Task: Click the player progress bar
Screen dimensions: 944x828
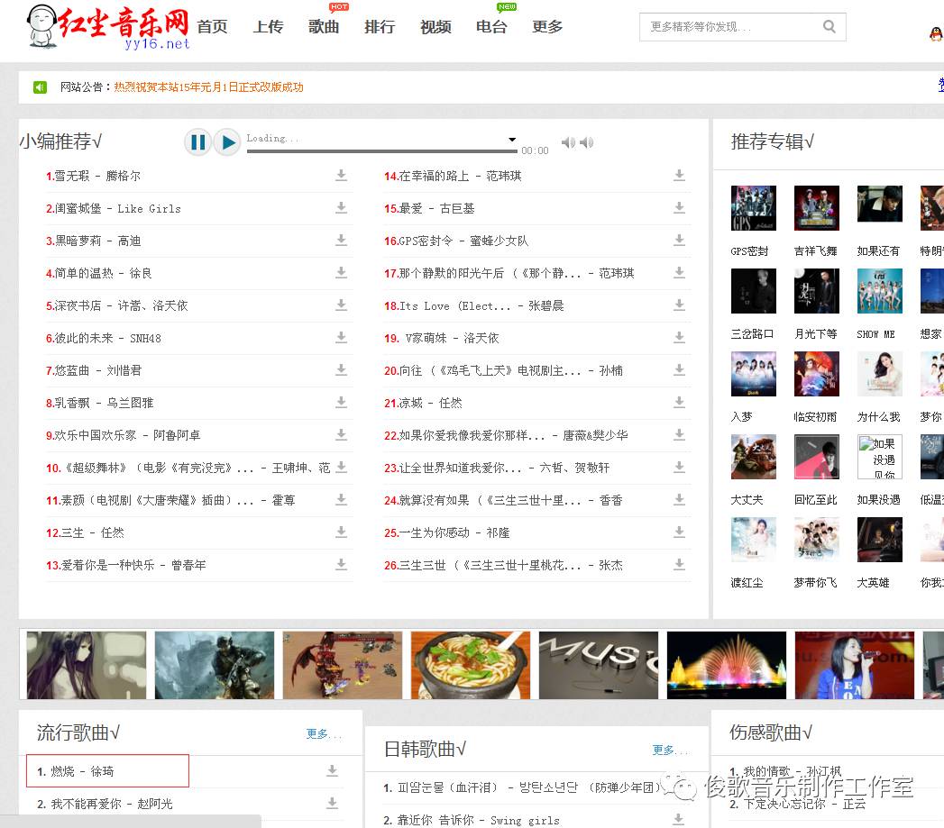Action: click(x=381, y=151)
